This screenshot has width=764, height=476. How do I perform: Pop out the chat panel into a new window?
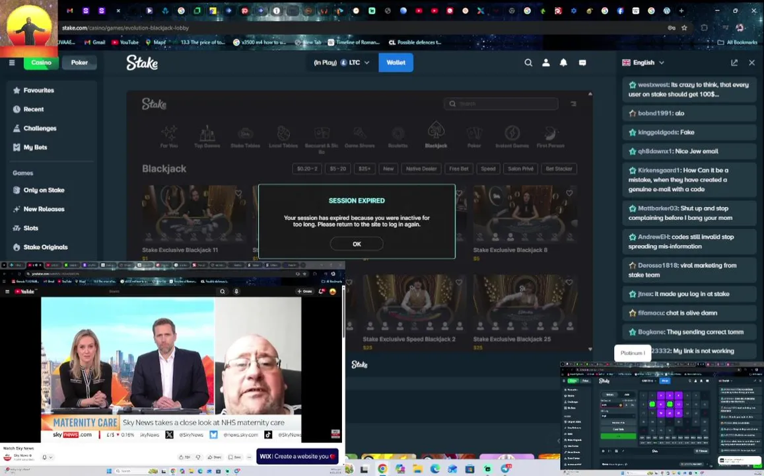[734, 62]
